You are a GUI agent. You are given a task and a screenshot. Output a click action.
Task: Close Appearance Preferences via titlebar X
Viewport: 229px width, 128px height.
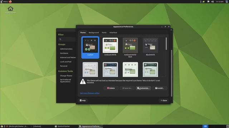tap(169, 27)
